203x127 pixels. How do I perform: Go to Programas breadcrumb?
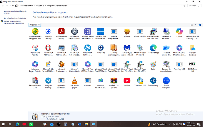coord(40,6)
